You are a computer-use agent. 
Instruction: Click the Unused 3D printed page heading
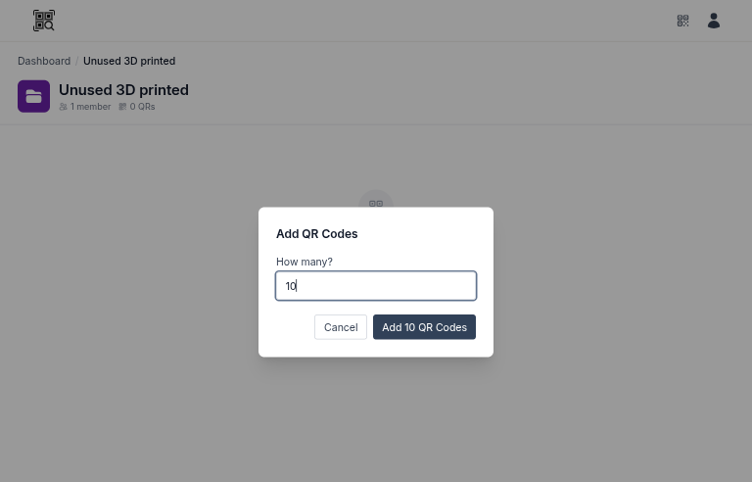pos(123,90)
